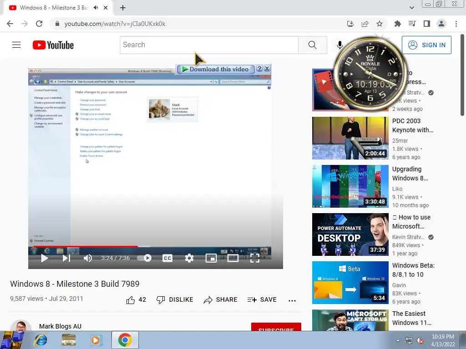Click the search magnifier button
This screenshot has height=349, width=466.
(313, 45)
